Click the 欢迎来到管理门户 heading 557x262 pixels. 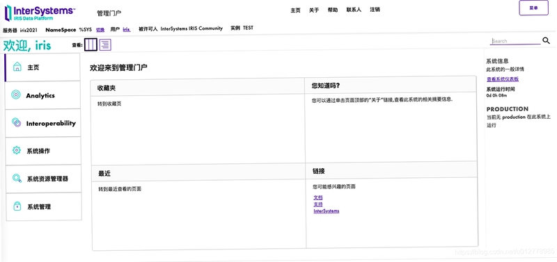tap(118, 67)
